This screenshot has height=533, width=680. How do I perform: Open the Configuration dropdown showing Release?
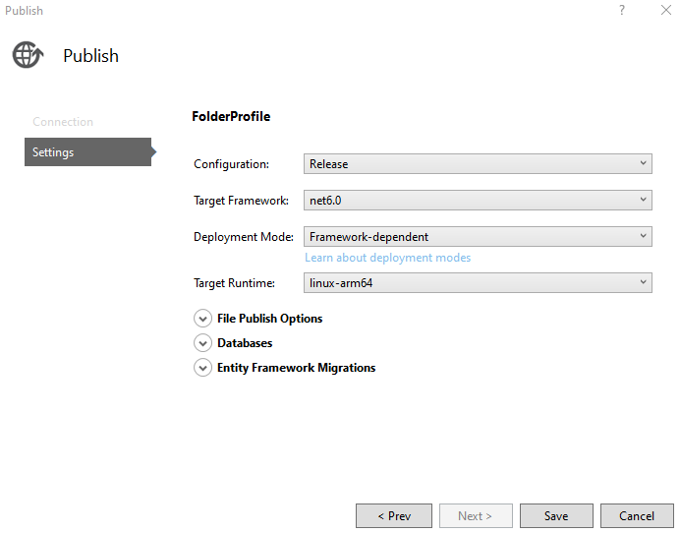pyautogui.click(x=478, y=164)
